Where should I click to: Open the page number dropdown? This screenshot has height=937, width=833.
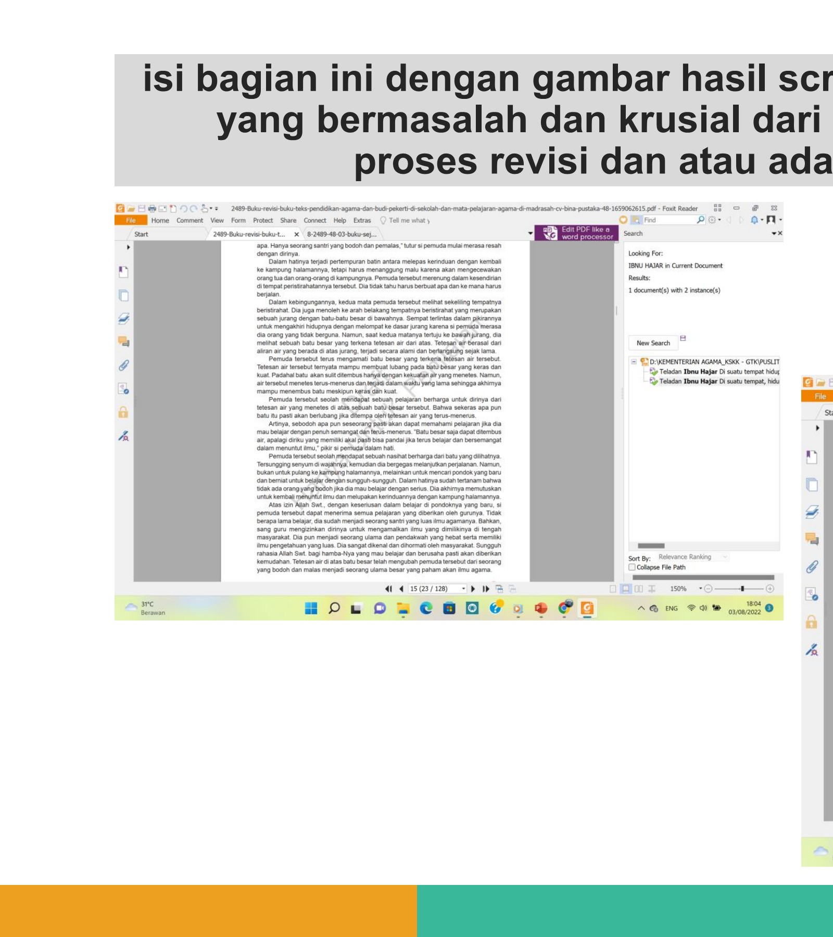(463, 589)
